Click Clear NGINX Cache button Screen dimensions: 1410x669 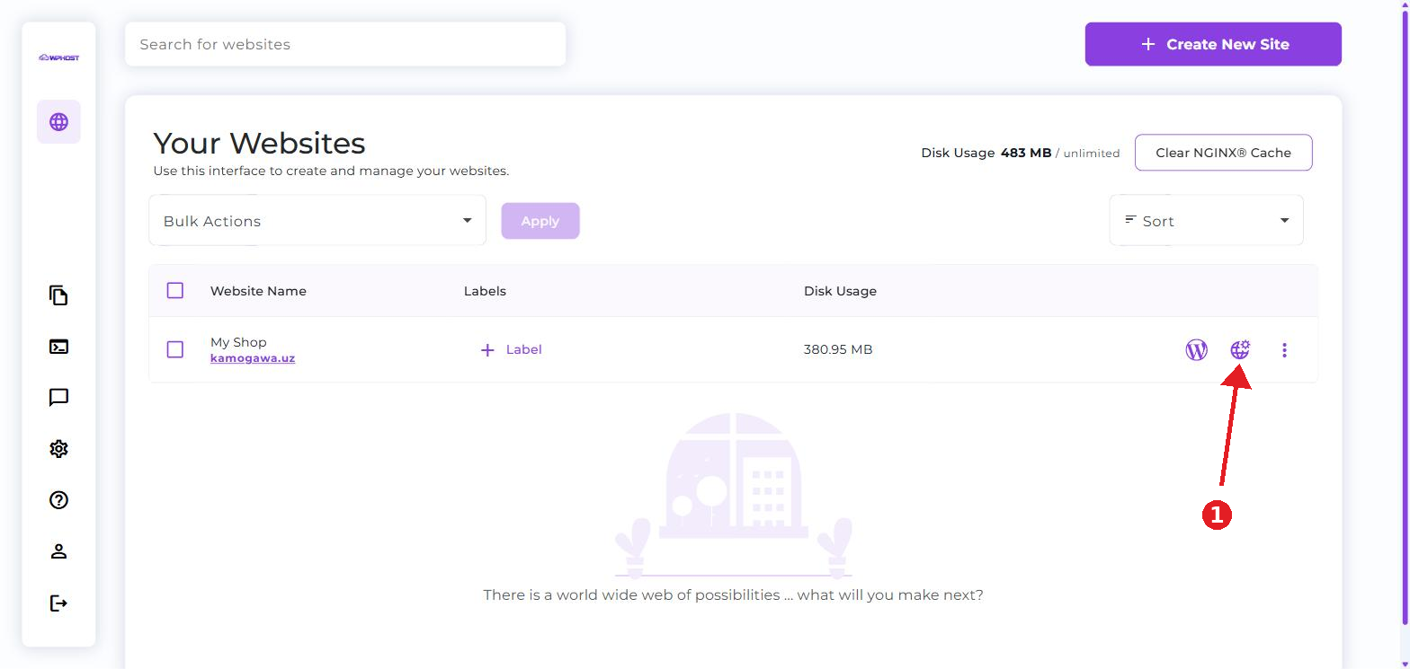(x=1223, y=153)
